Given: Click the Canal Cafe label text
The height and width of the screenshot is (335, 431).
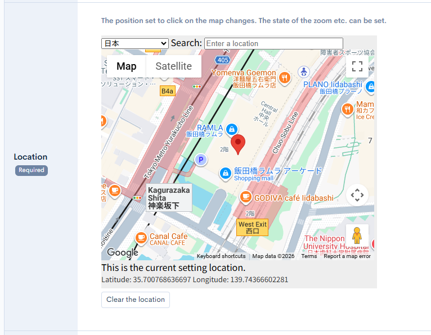Looking at the screenshot, I should [168, 239].
